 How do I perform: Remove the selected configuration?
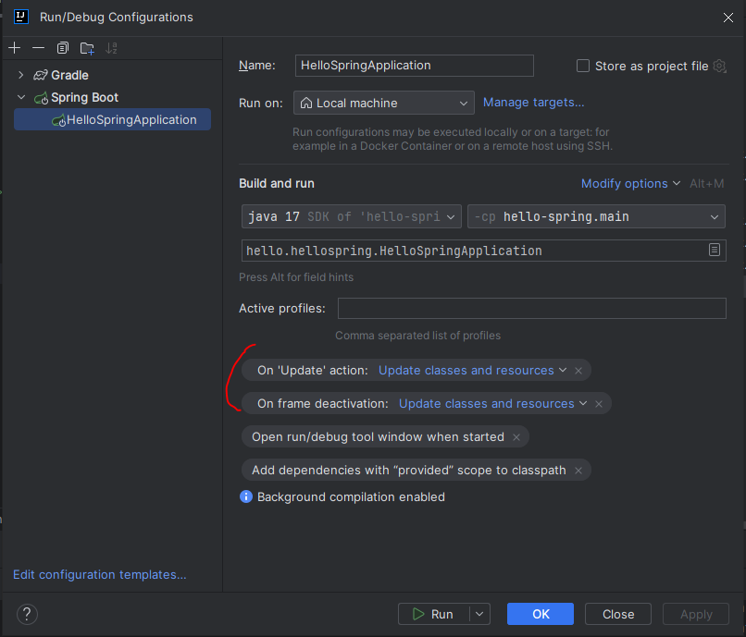[x=38, y=47]
